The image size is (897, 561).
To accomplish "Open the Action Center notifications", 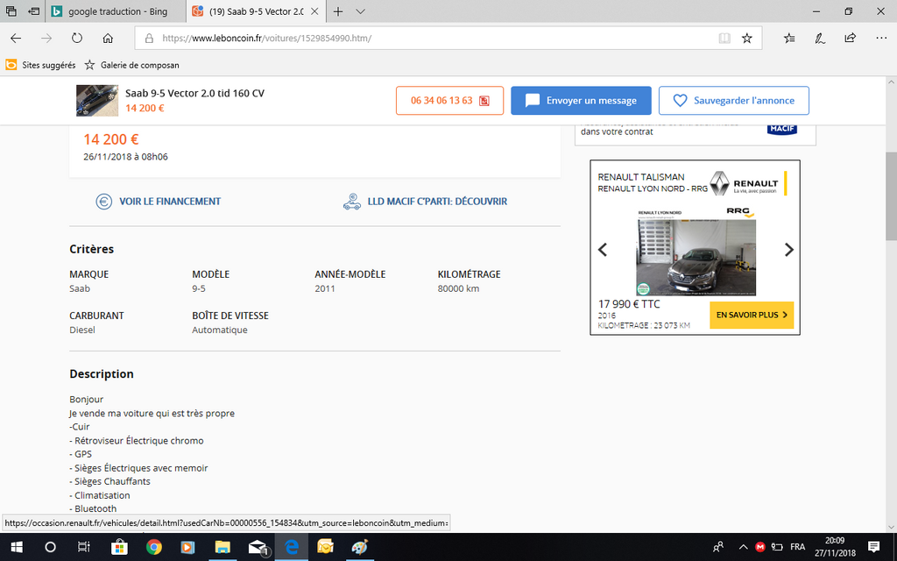I will pyautogui.click(x=873, y=547).
